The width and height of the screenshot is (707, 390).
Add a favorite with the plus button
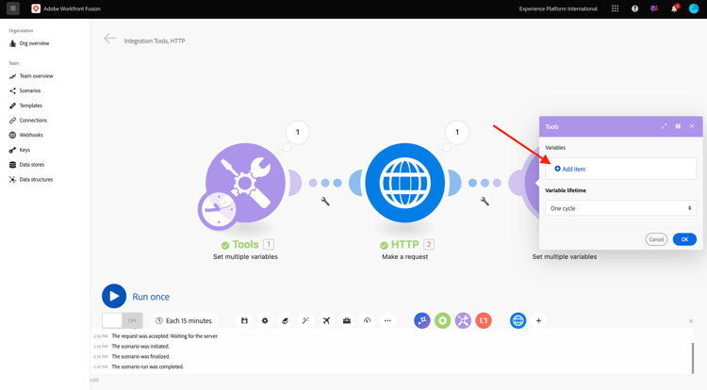click(538, 320)
